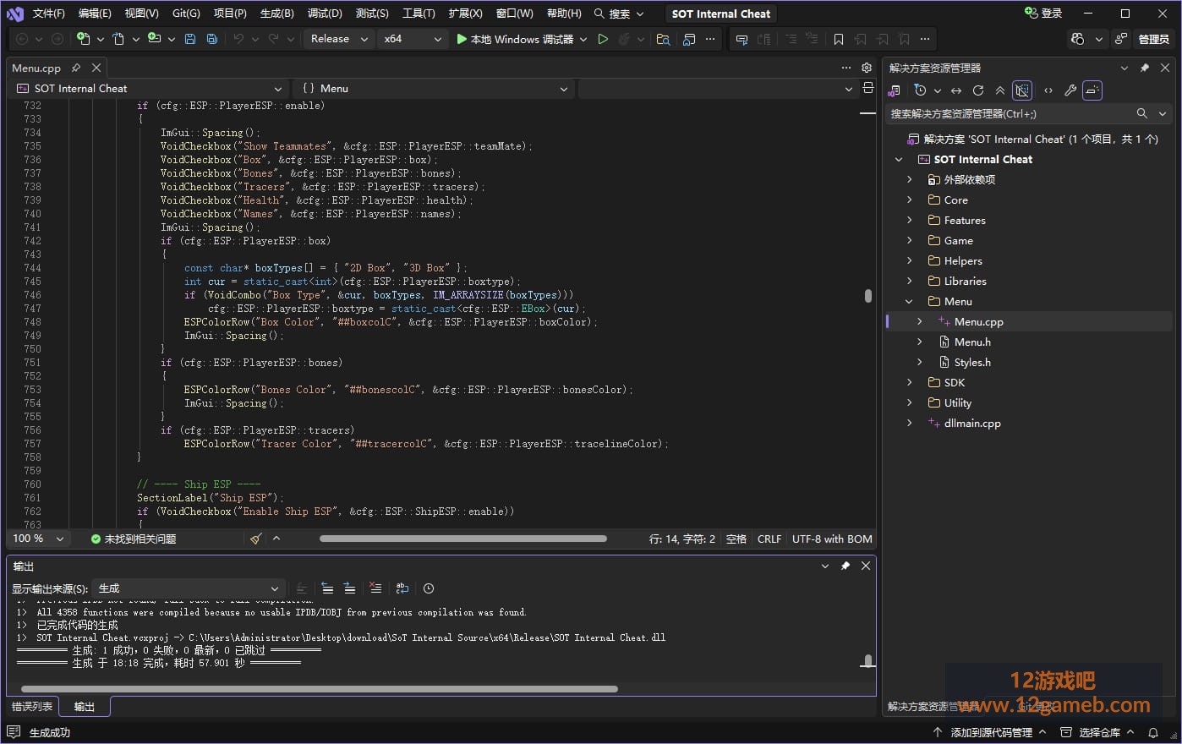
Task: Click the Output panel horizontal scrollbar
Action: click(319, 689)
